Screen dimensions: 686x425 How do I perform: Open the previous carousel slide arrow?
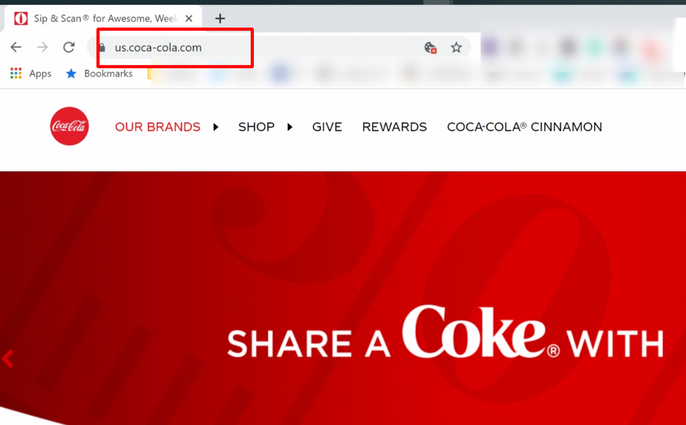[7, 359]
